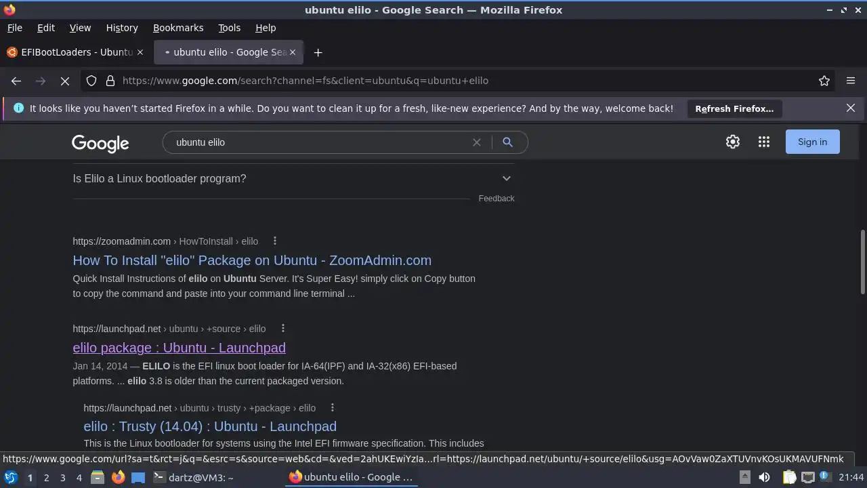Go back to the previous page
This screenshot has height=488, width=867.
(x=16, y=81)
